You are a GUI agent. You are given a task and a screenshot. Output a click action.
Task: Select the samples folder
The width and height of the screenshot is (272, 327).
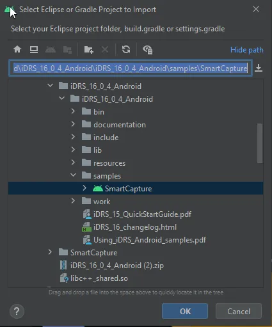(x=107, y=176)
